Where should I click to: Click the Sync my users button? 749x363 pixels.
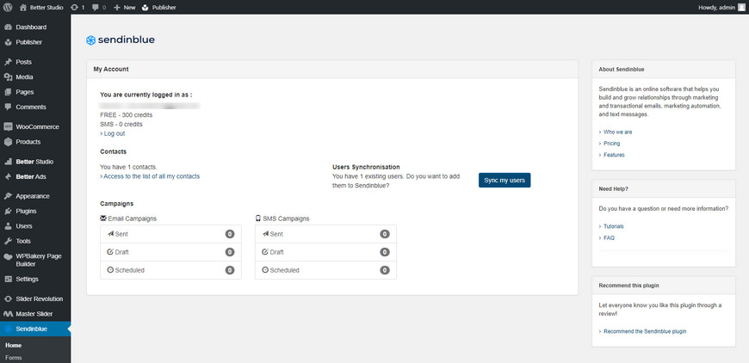pyautogui.click(x=504, y=181)
